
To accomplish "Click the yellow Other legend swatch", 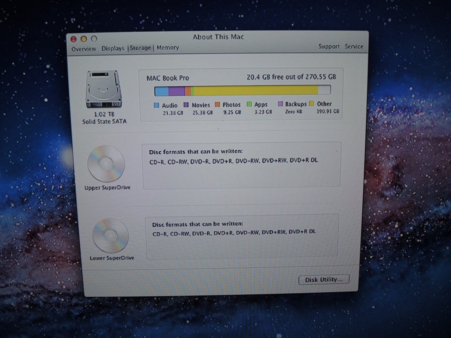I will [x=311, y=104].
